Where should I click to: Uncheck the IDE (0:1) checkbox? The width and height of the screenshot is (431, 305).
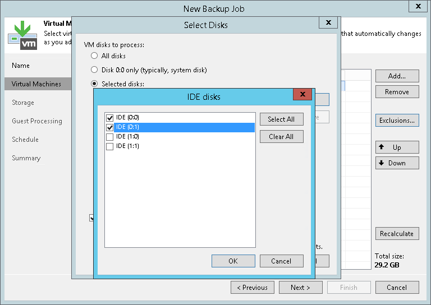click(x=109, y=127)
